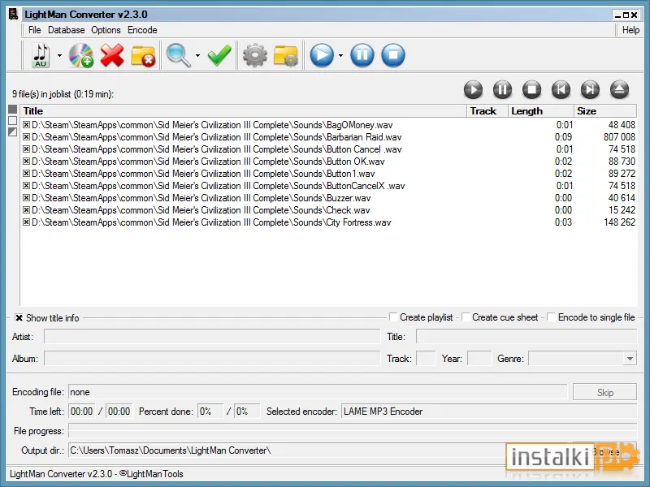
Task: Click the Artist input field
Action: [212, 337]
